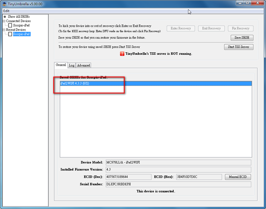This screenshot has width=266, height=209.
Task: Click the Show All SHSHs bullet icon
Action: point(5,17)
